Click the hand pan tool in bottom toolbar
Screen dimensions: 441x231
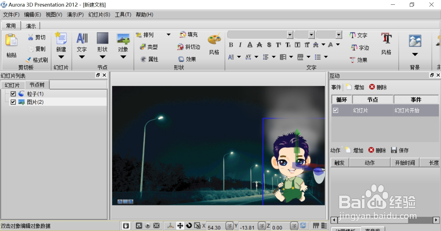[x=126, y=226]
